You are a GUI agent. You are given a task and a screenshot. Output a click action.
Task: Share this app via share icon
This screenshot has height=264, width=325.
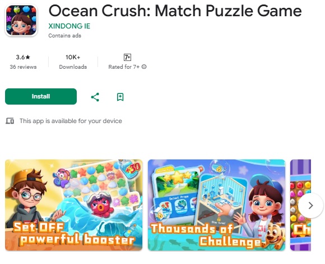click(x=95, y=97)
